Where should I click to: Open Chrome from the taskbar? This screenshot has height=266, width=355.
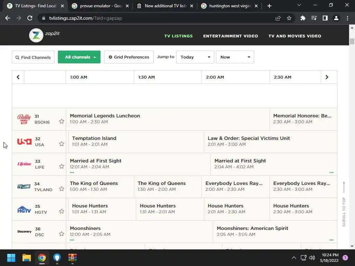pos(42,258)
